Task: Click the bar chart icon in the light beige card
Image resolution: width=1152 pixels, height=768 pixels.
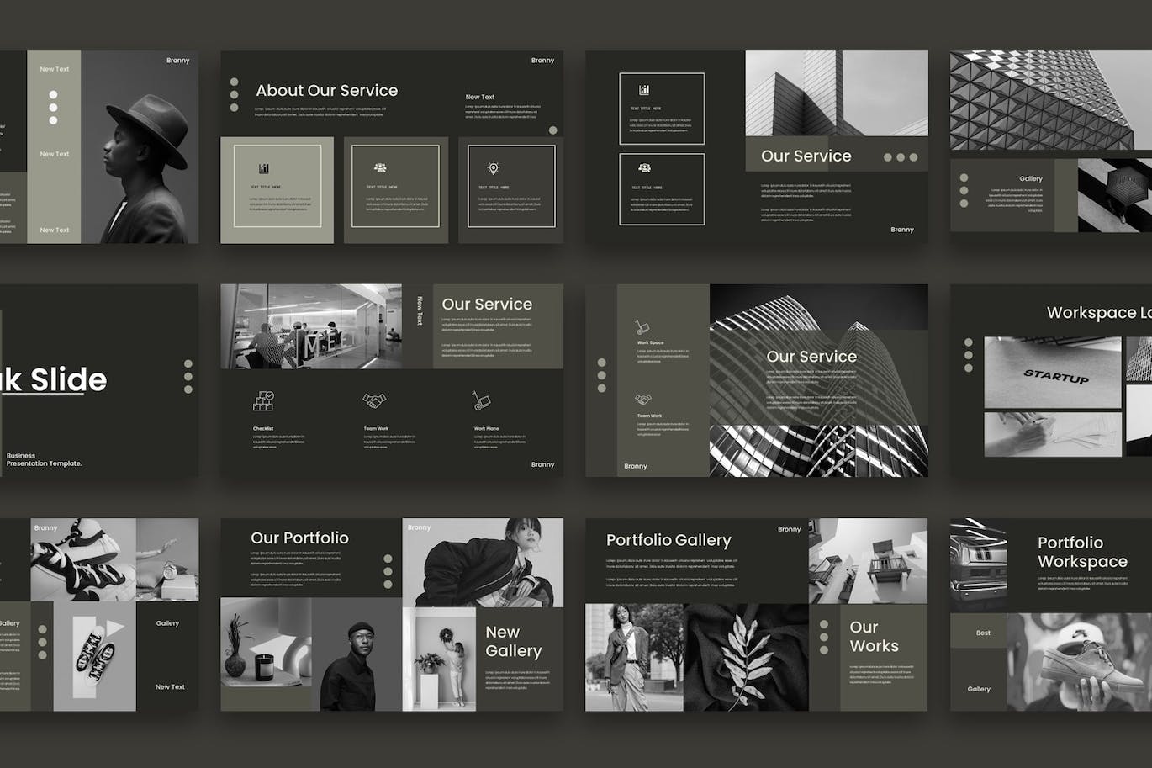Action: pos(264,168)
